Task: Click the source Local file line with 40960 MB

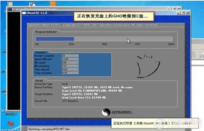Action: tap(92, 91)
